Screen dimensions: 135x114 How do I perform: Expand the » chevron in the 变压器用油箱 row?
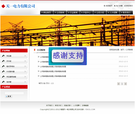point(25,76)
